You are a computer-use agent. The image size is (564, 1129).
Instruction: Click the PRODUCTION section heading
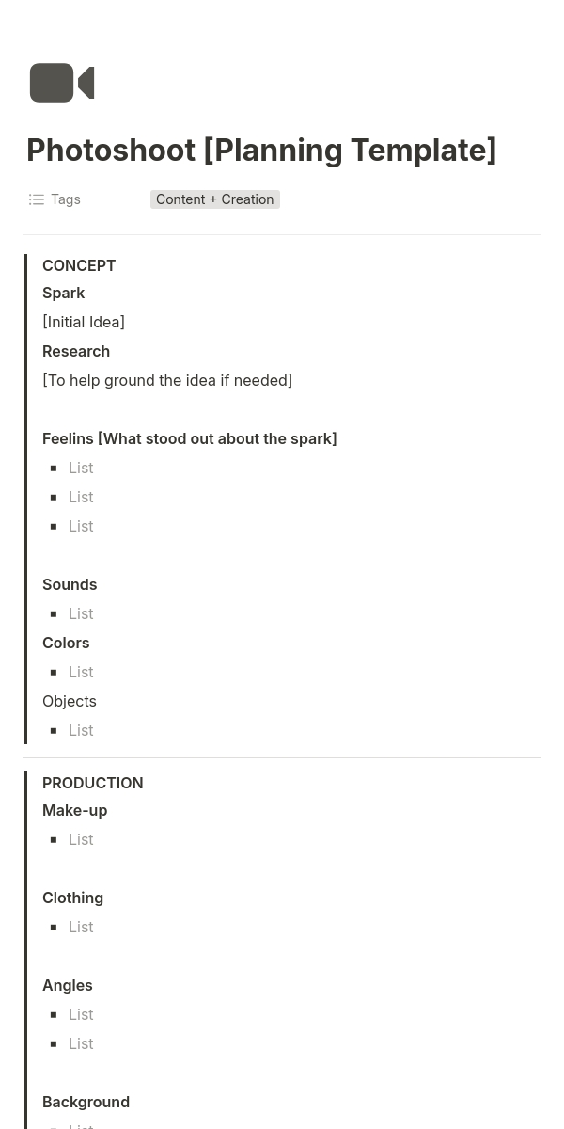(93, 783)
